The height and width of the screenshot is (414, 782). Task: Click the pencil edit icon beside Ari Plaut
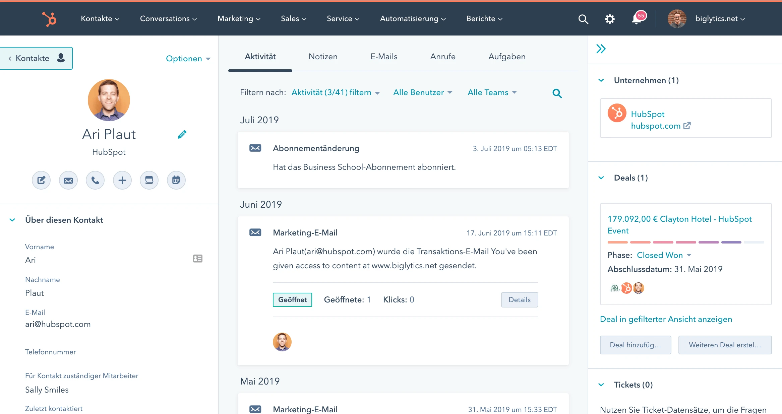(182, 134)
